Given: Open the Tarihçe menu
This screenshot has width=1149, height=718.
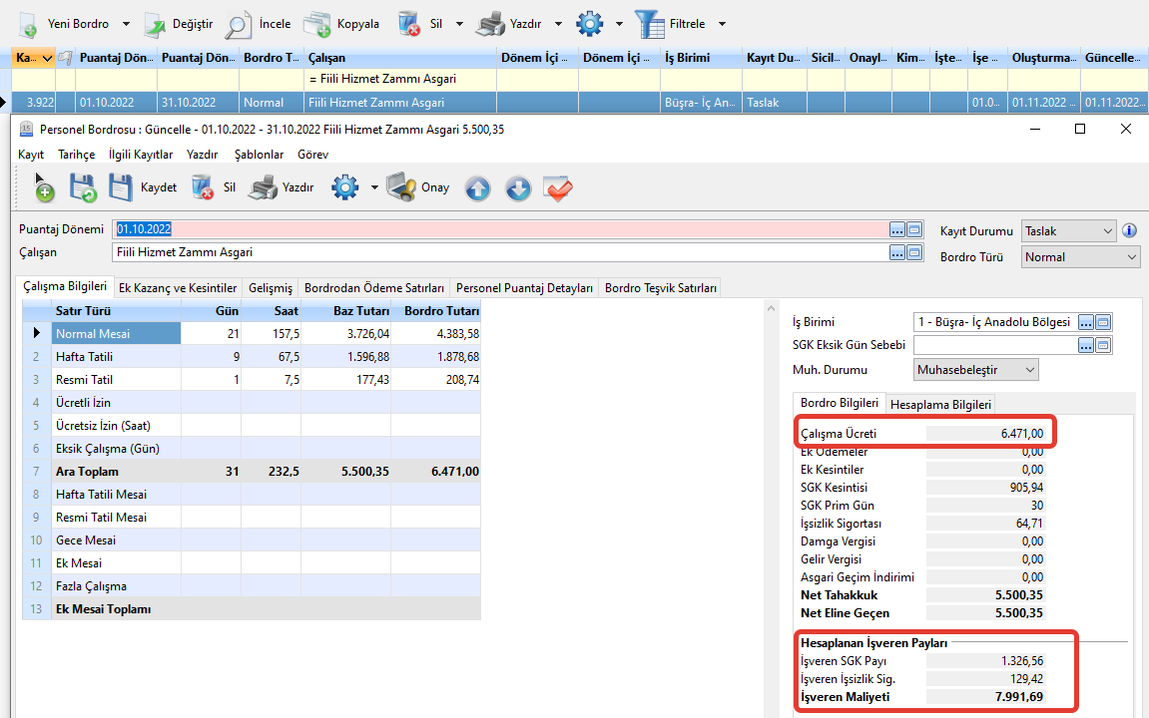Looking at the screenshot, I should tap(76, 155).
